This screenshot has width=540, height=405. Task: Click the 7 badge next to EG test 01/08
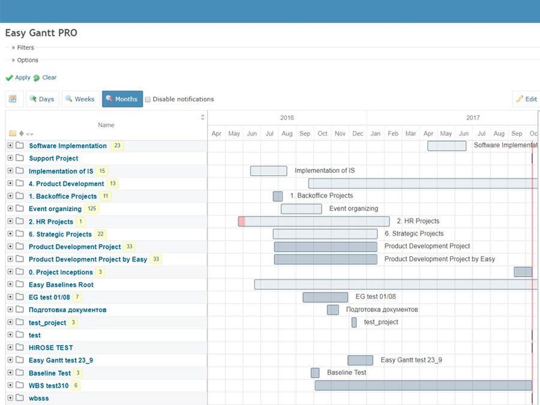77,297
